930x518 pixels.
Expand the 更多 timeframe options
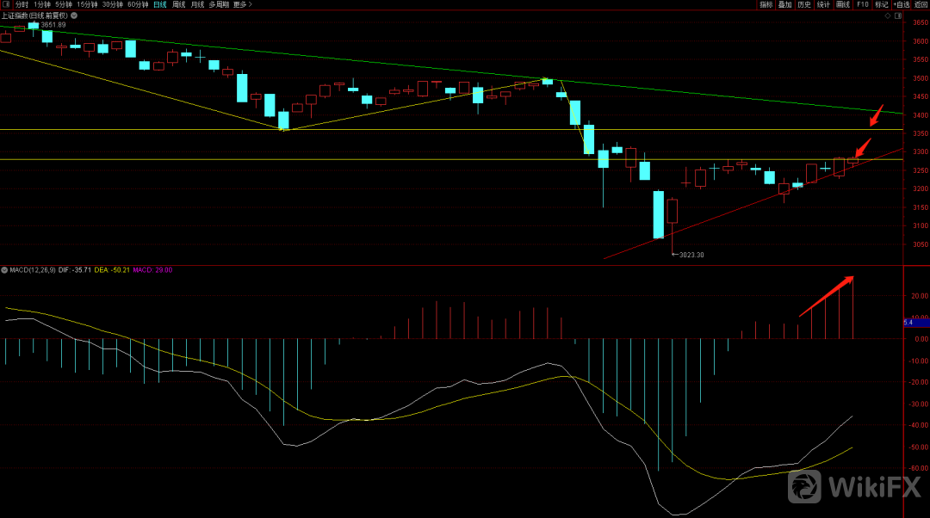click(242, 4)
